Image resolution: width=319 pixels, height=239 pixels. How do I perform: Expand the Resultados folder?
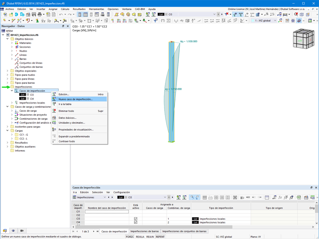8,143
